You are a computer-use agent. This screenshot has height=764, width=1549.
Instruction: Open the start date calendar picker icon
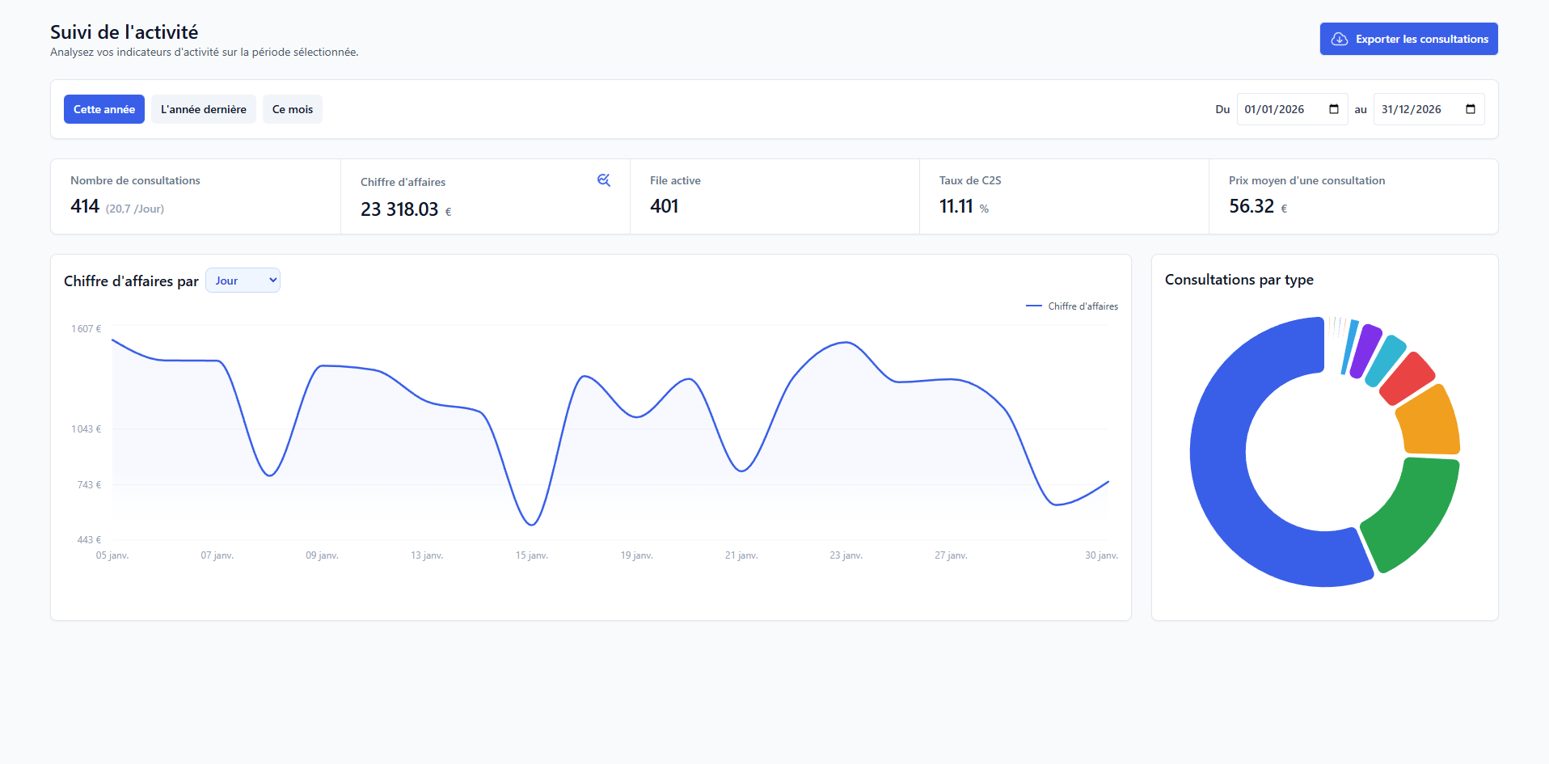[x=1334, y=109]
